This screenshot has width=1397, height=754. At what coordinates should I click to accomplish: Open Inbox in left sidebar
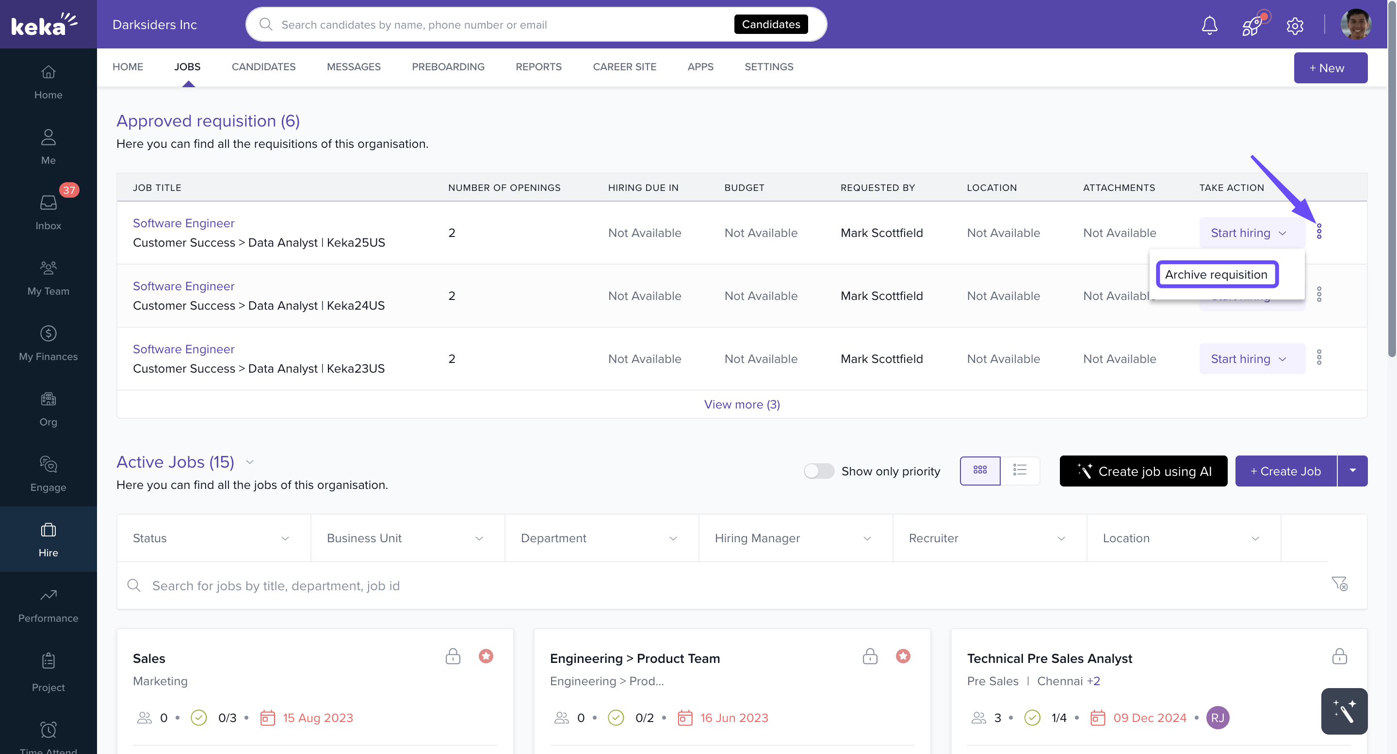49,212
